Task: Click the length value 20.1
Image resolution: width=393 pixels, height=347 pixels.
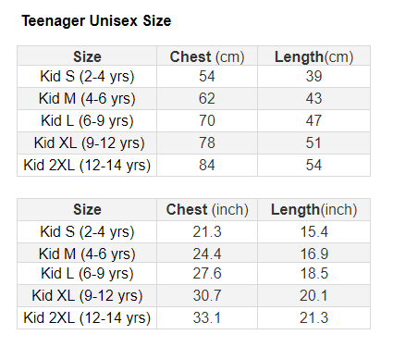Action: [313, 295]
